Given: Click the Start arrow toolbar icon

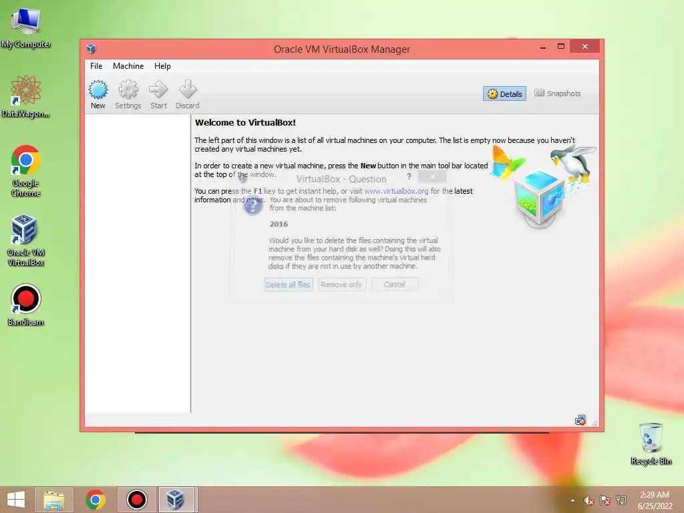Looking at the screenshot, I should [x=158, y=94].
